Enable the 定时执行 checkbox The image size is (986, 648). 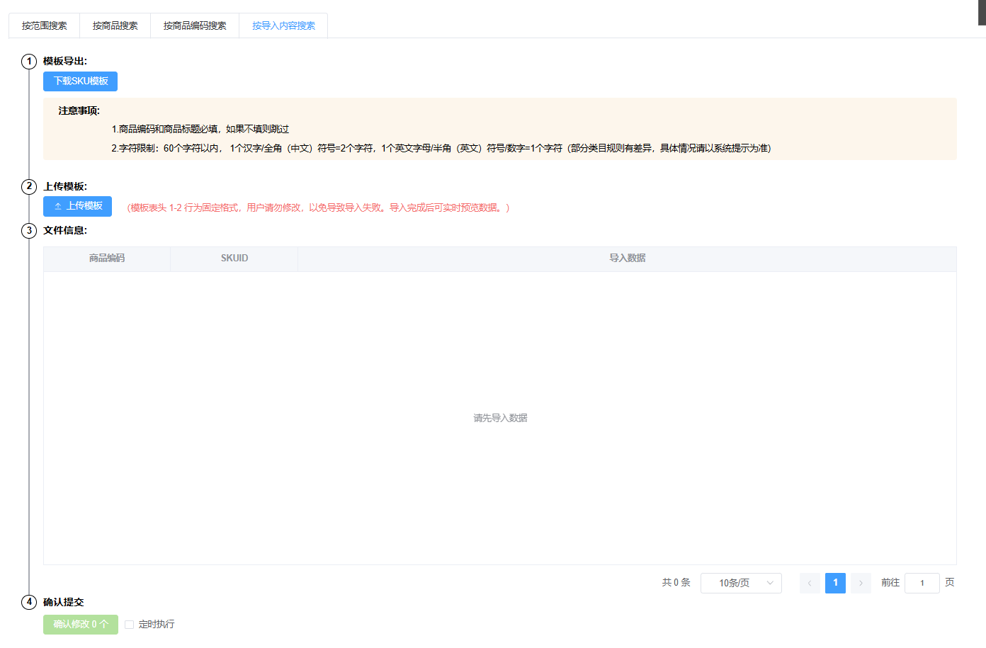130,625
